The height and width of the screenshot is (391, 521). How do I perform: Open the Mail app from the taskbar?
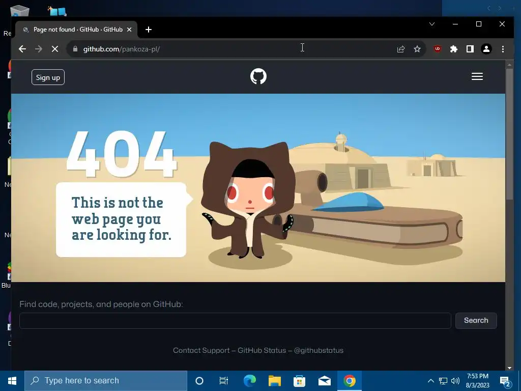pos(324,381)
